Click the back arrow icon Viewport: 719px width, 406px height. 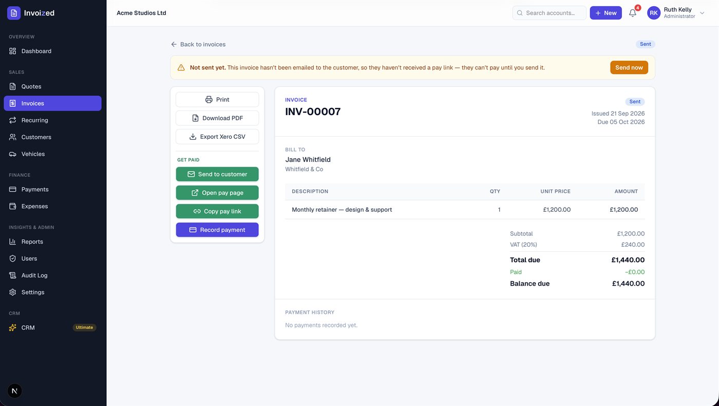(x=174, y=44)
